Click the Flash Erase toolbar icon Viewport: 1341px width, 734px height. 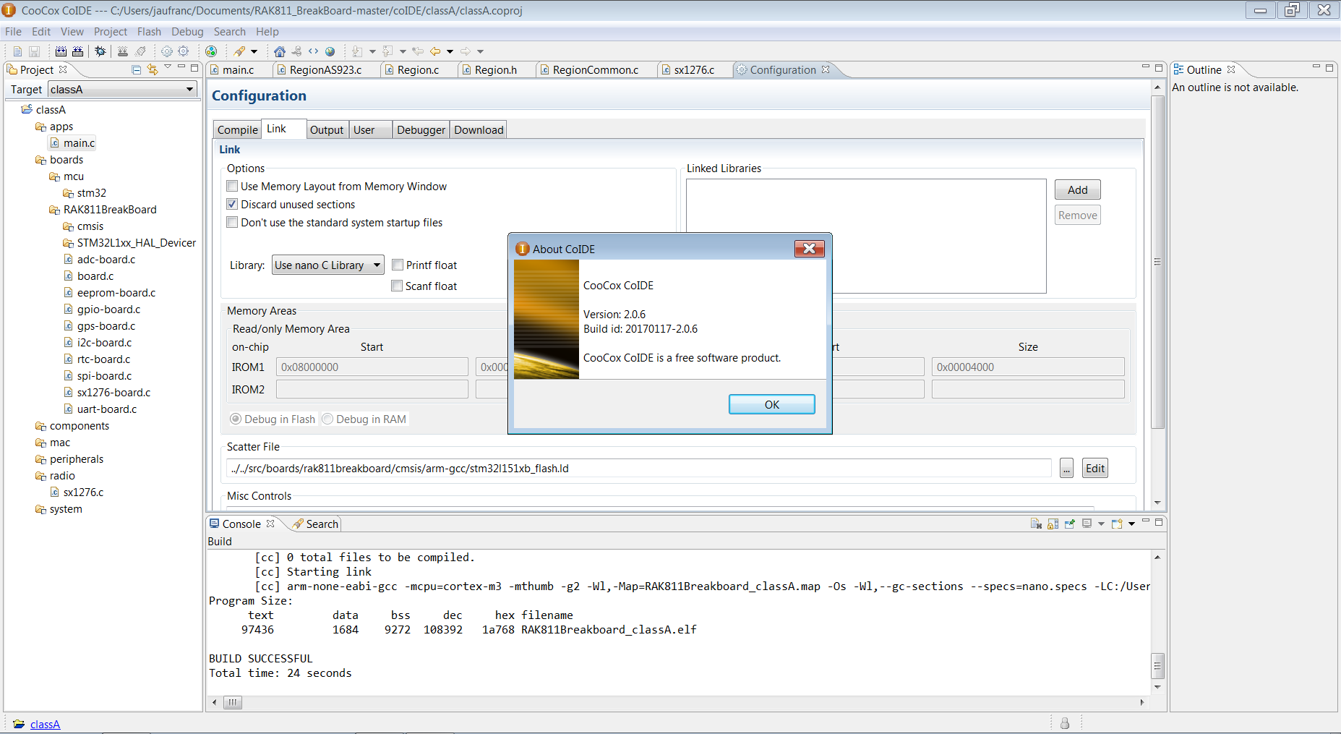[x=140, y=51]
